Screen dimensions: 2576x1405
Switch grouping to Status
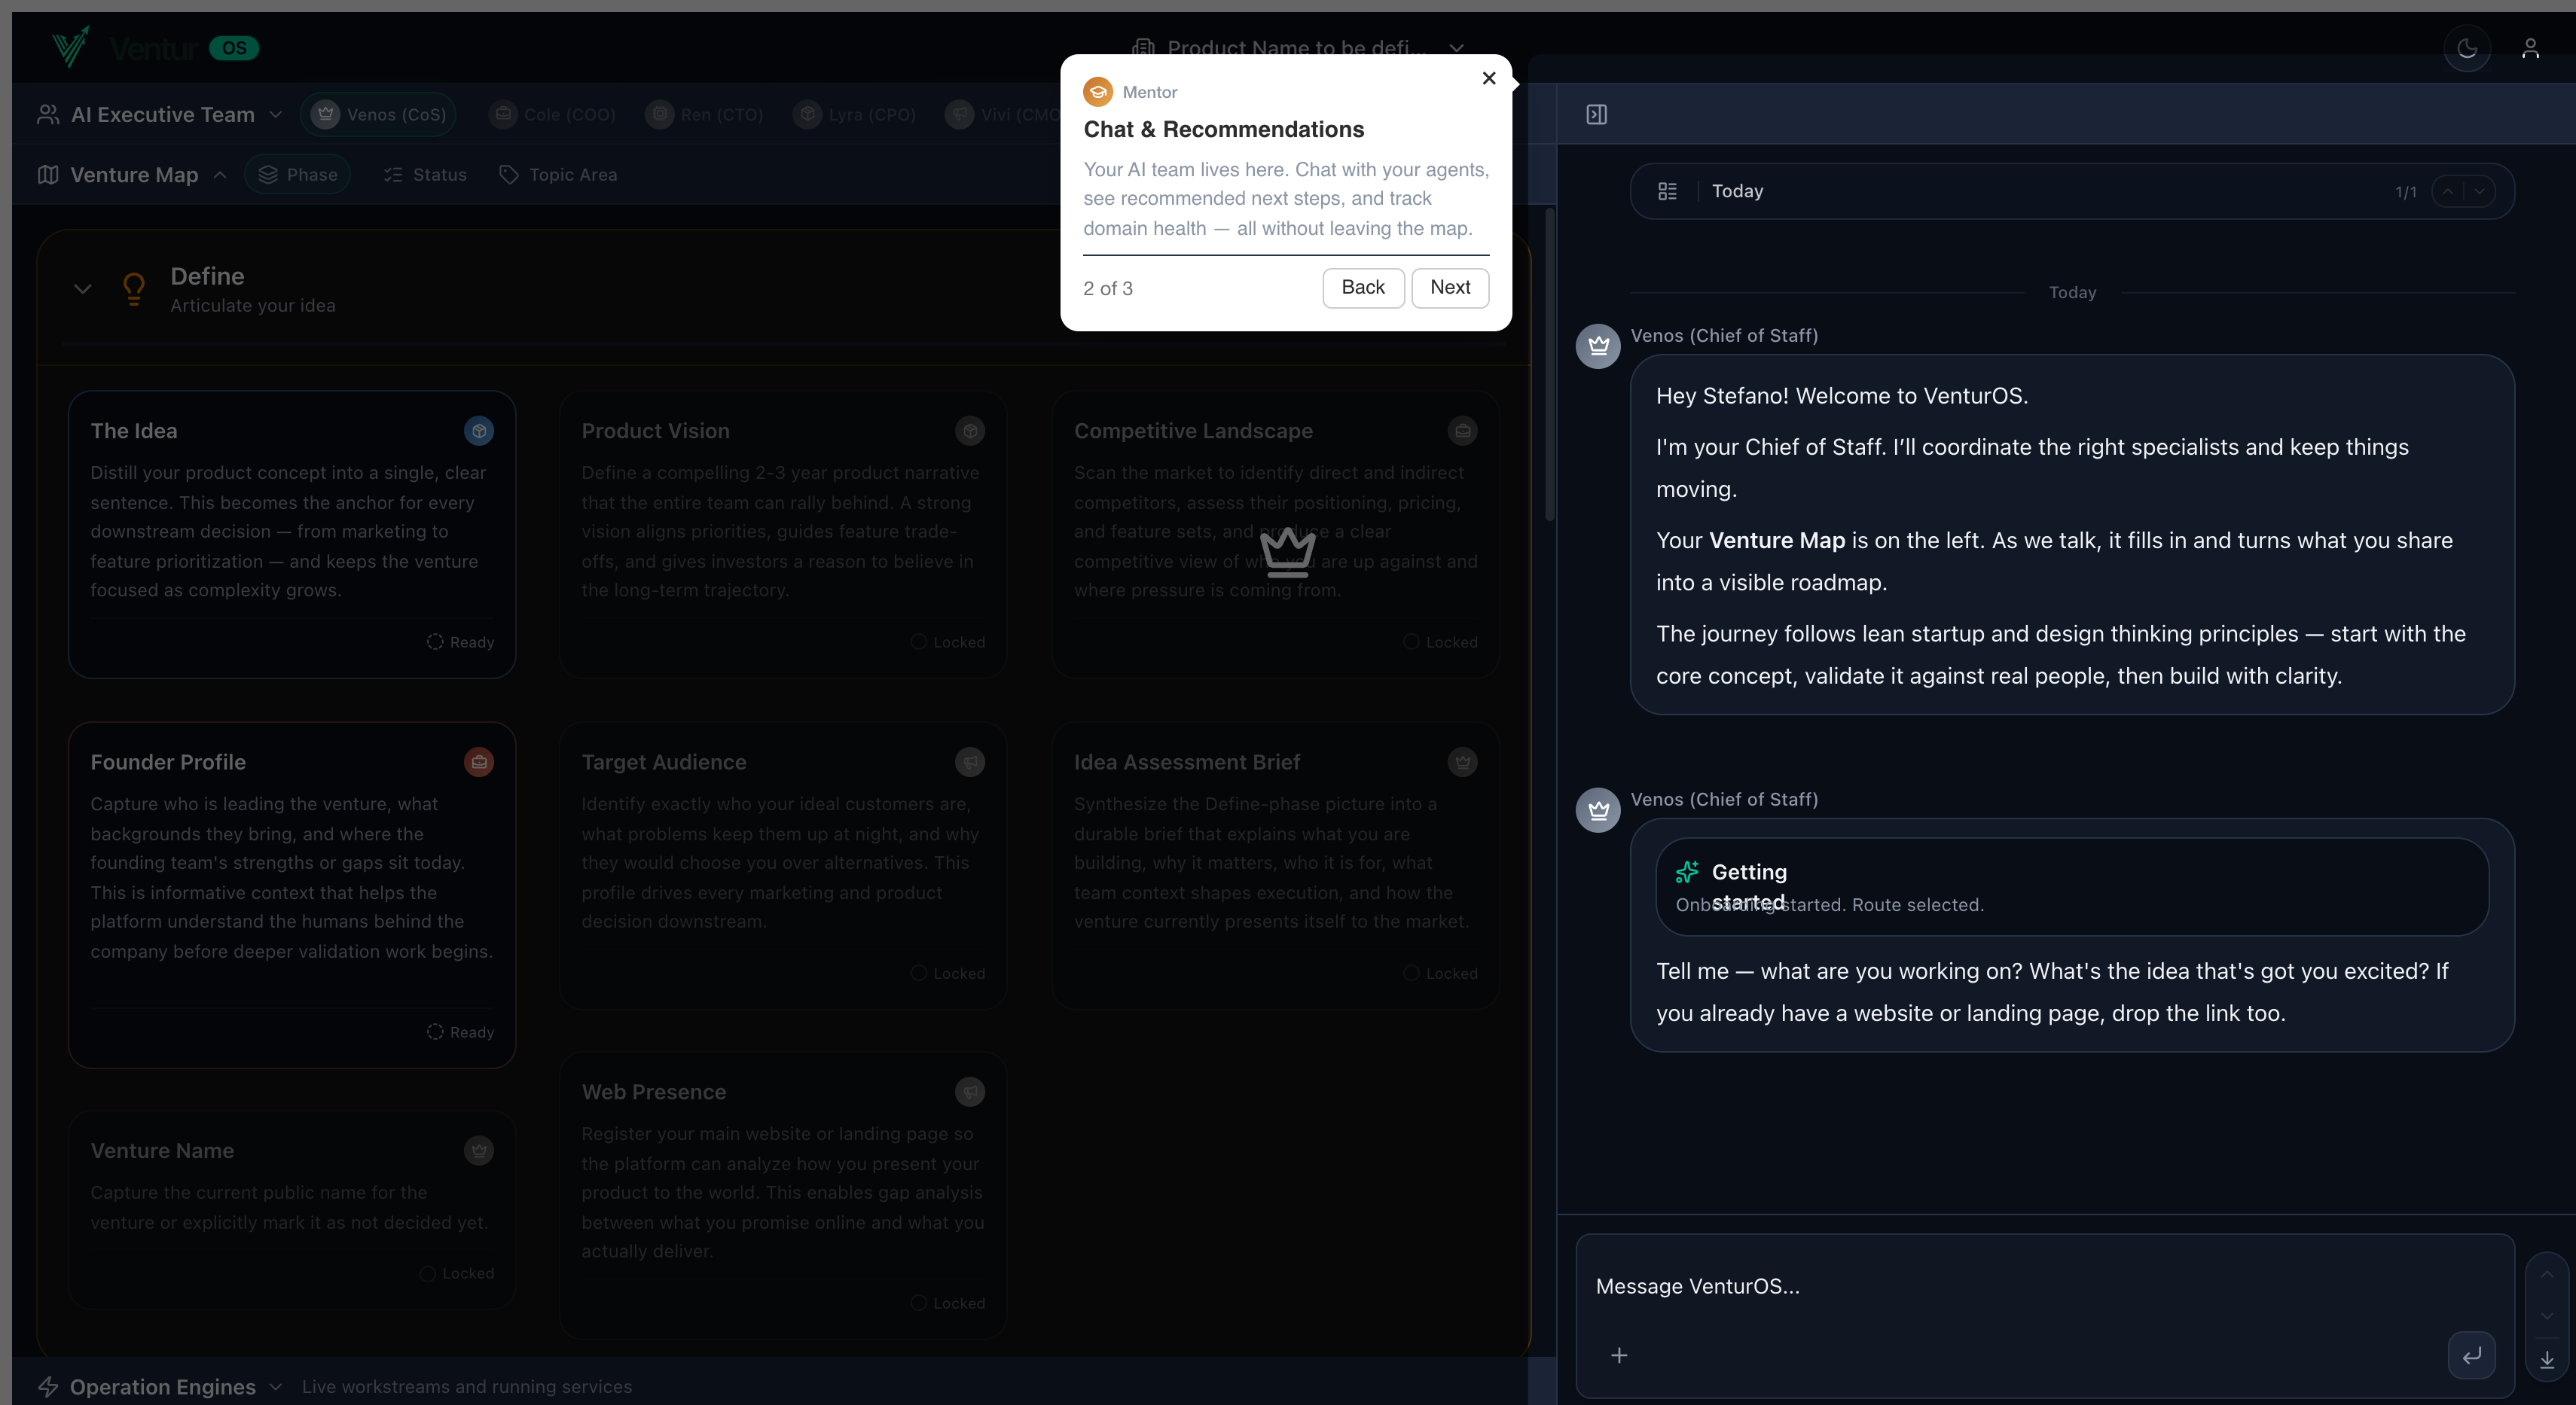pyautogui.click(x=425, y=175)
